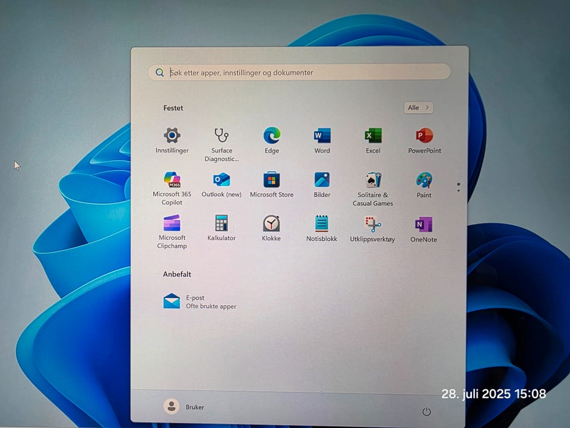Open the Bruker account menu
This screenshot has width=570, height=428.
coord(184,407)
